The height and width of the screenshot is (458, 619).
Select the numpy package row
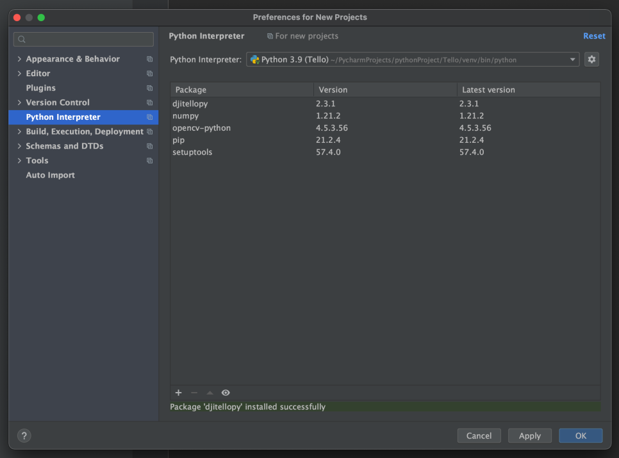(x=385, y=116)
